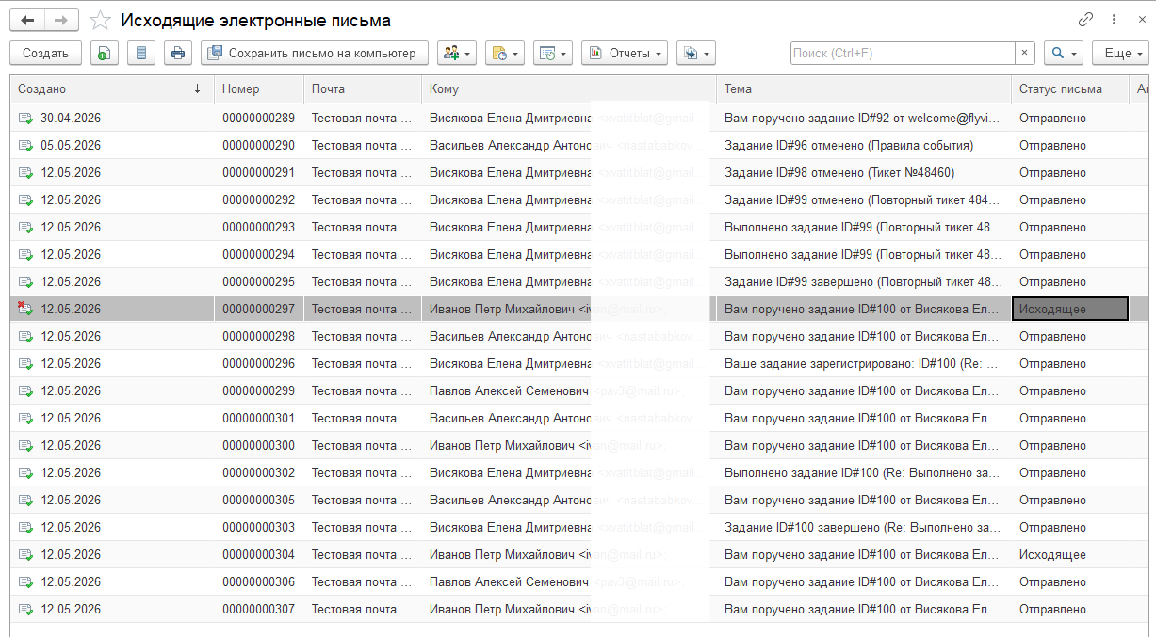Select the highlighted Исходящее status in row 00000000297
This screenshot has width=1156, height=637.
1070,309
